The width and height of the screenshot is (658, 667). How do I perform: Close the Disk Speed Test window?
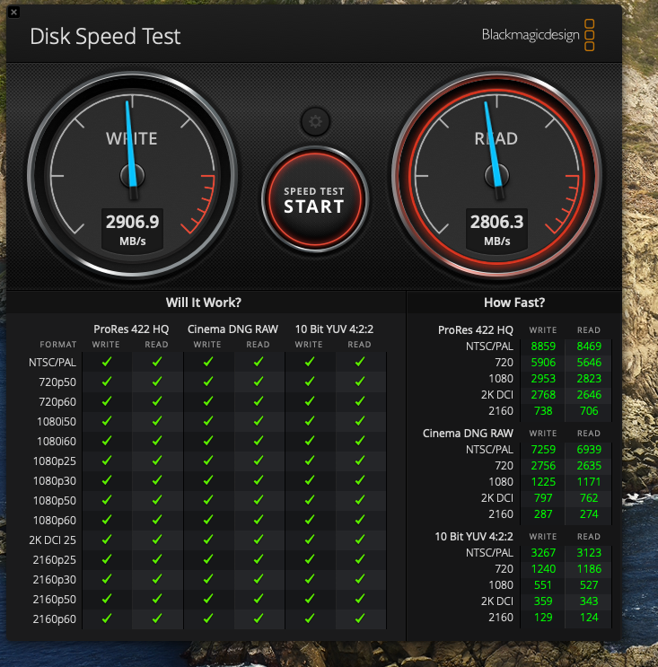click(13, 12)
